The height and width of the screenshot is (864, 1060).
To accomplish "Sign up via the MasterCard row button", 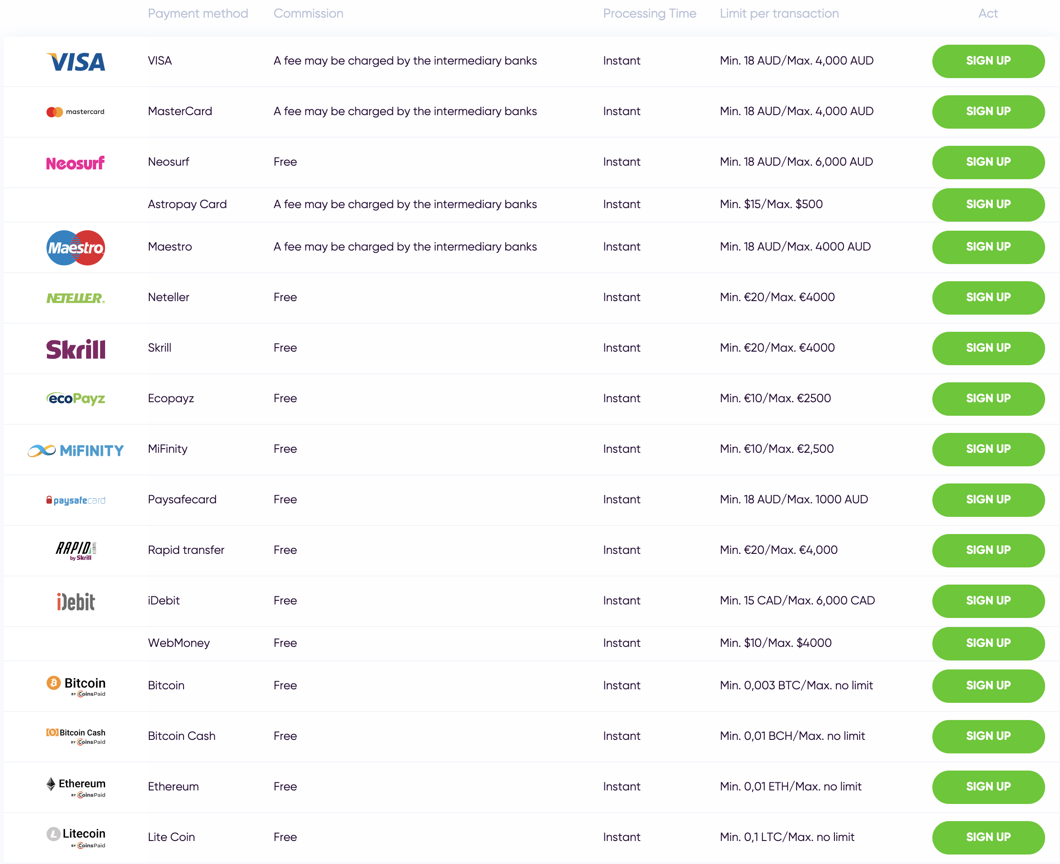I will click(988, 111).
